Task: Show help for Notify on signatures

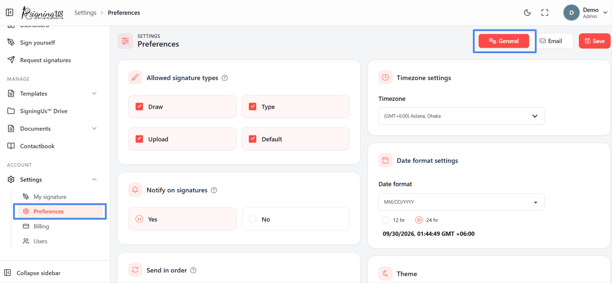Action: 214,190
